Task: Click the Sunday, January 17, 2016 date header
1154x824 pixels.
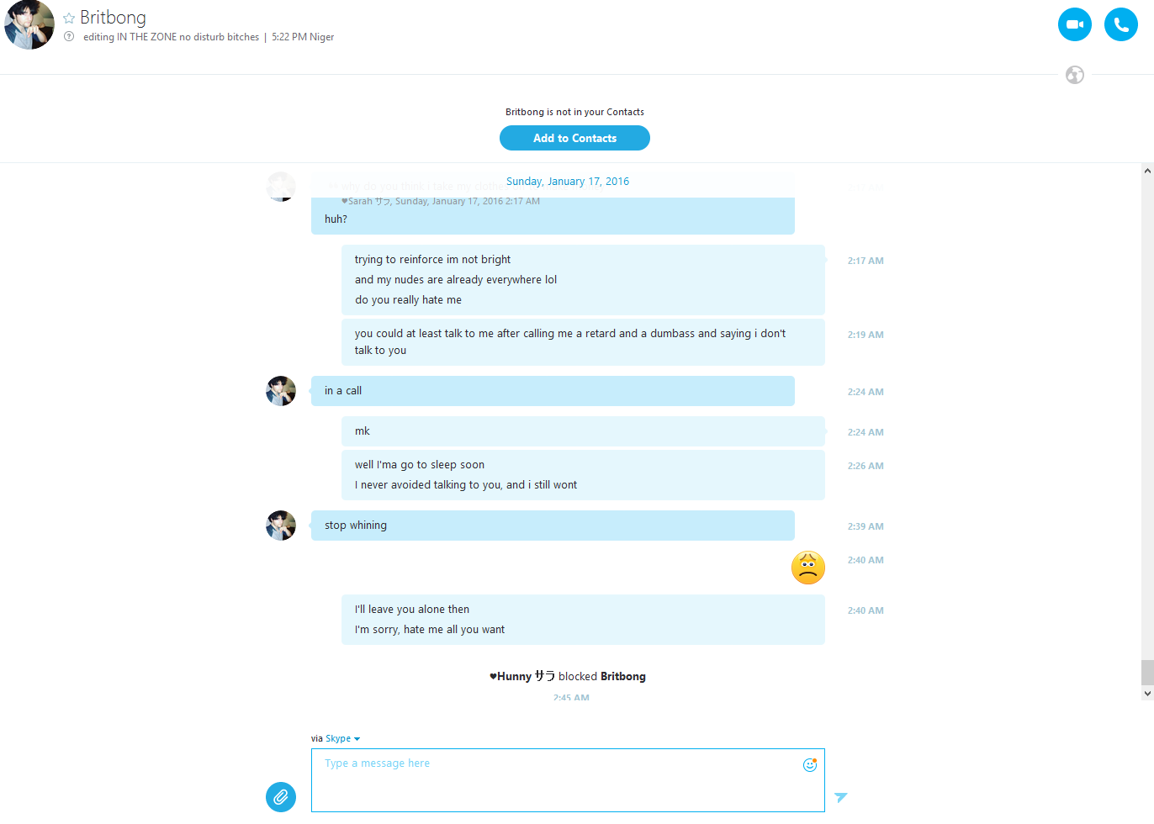Action: click(568, 182)
